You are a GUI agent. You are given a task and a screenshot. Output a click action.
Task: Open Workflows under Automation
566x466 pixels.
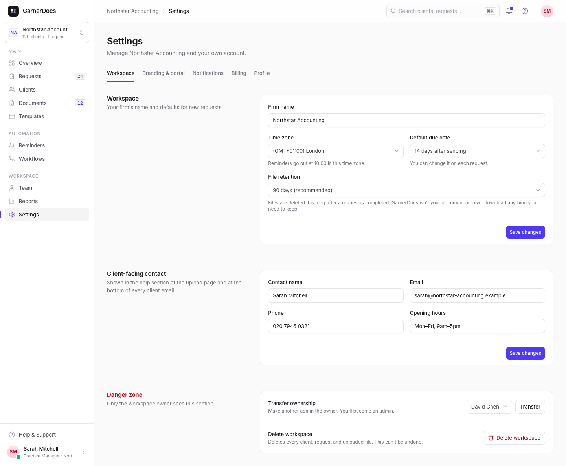point(47,159)
